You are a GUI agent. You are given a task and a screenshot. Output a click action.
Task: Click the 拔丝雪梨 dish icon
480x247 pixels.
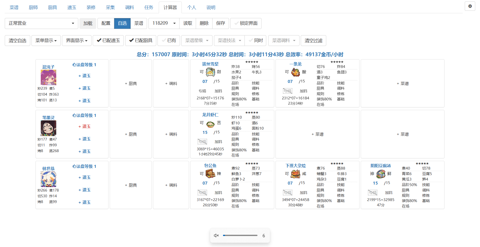210,72
